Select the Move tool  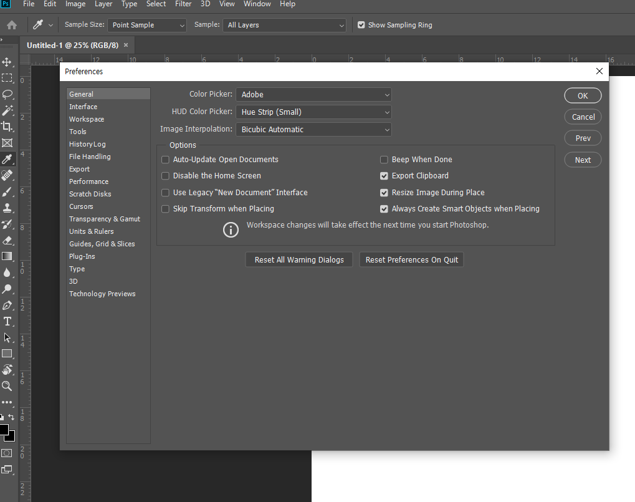pyautogui.click(x=8, y=62)
